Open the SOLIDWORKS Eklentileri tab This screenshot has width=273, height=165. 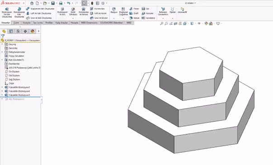click(112, 23)
